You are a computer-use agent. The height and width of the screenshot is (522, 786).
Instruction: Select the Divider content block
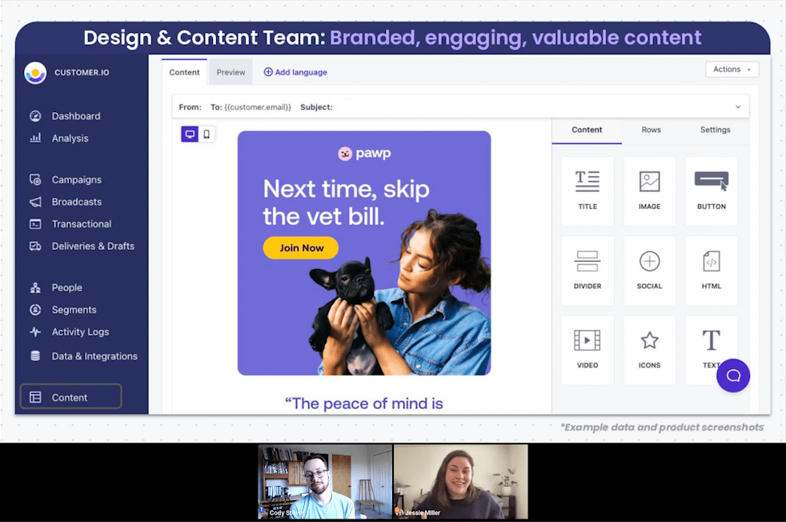[x=587, y=270]
